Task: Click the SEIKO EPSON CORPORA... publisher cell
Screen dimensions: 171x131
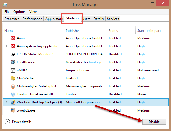Action: 85,54
